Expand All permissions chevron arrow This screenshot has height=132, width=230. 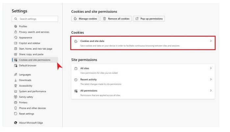211,91
